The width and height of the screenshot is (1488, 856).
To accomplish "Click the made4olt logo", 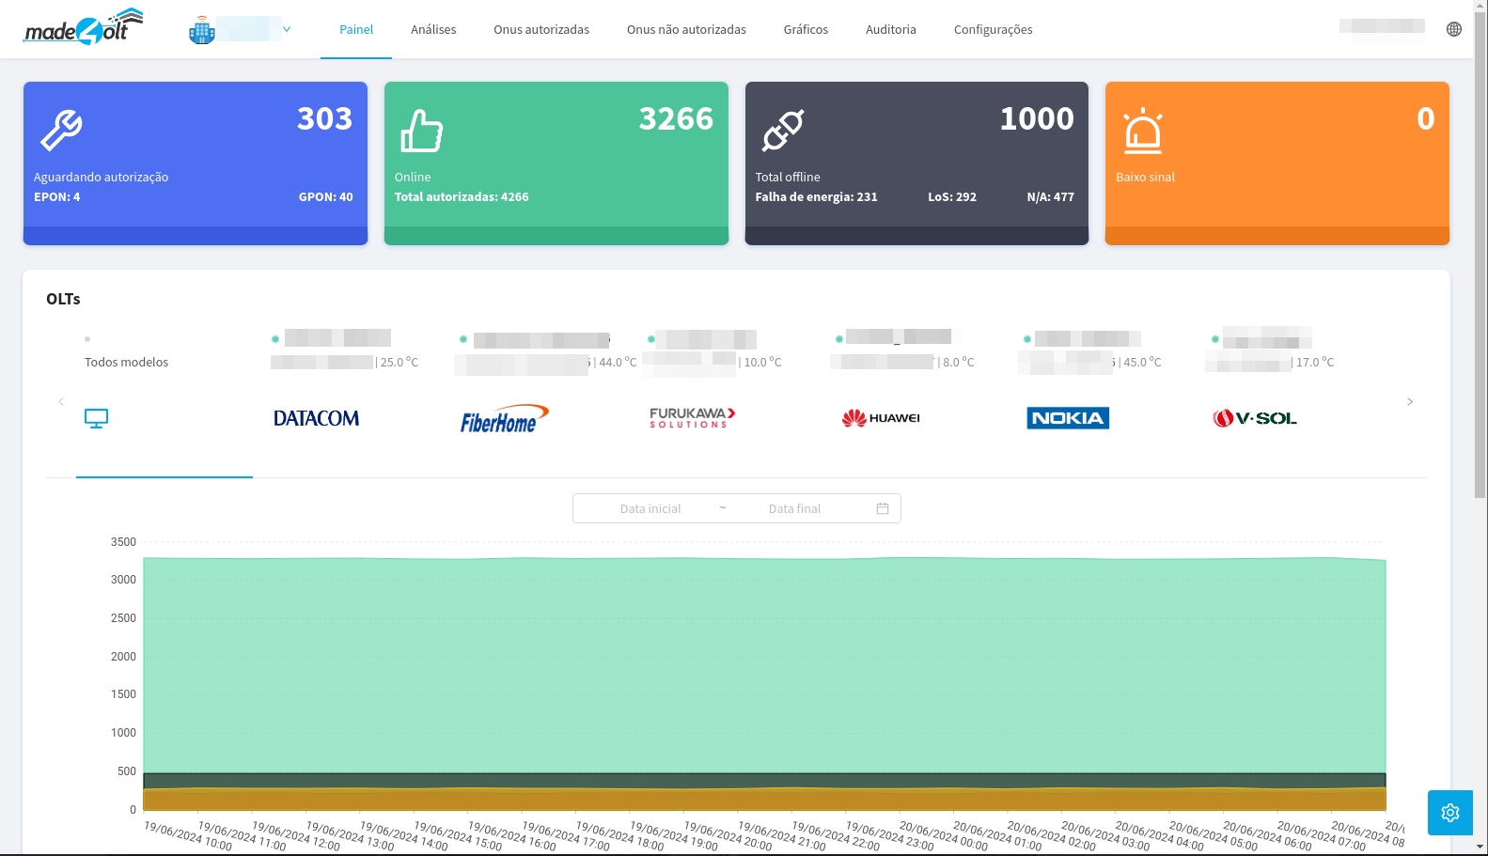I will coord(83,26).
